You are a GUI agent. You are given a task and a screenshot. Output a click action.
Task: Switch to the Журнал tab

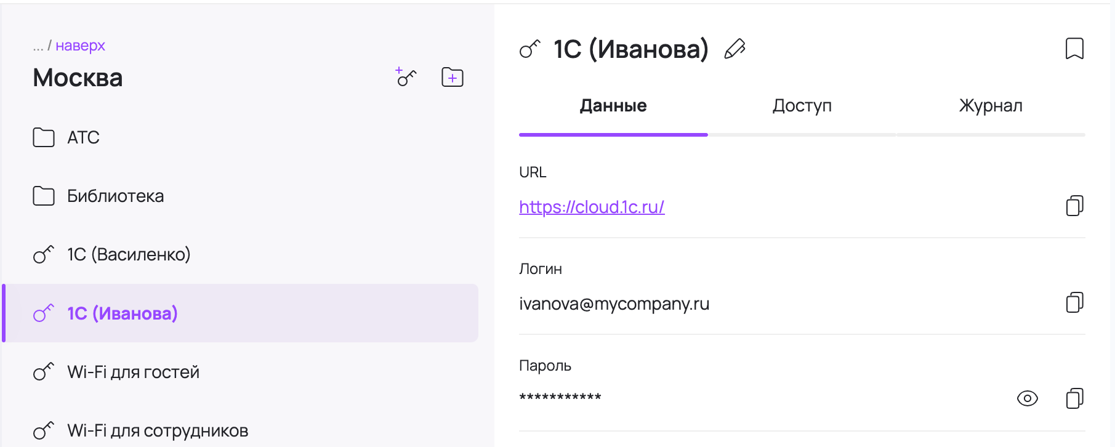[990, 106]
